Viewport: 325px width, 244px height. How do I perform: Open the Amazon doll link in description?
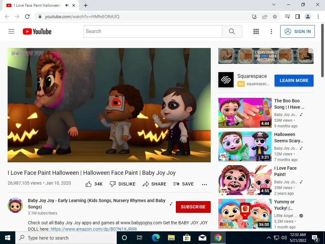tap(94, 229)
